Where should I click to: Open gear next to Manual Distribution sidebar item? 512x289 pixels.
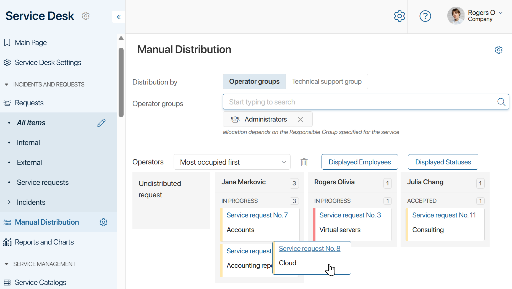point(103,222)
